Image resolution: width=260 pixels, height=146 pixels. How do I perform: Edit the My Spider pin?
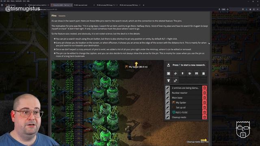coord(167,103)
